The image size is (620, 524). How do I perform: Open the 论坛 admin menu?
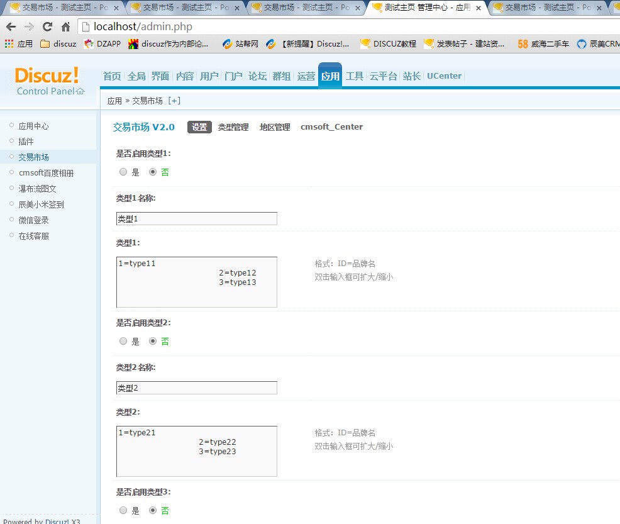click(x=257, y=76)
